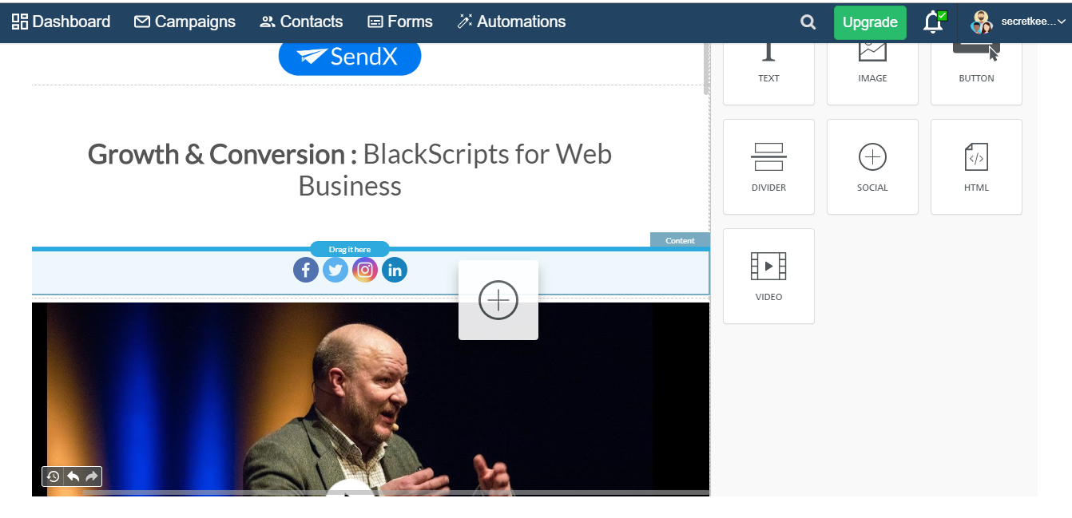This screenshot has height=518, width=1072.
Task: Insert an Image block
Action: [872, 64]
